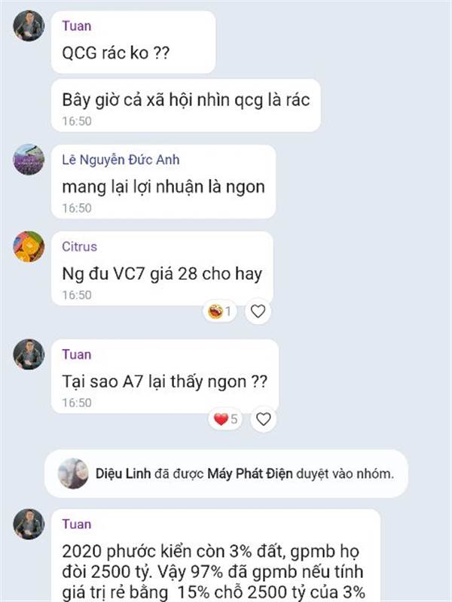Open sender name Tuan on first message
452x602 pixels.
tap(77, 26)
